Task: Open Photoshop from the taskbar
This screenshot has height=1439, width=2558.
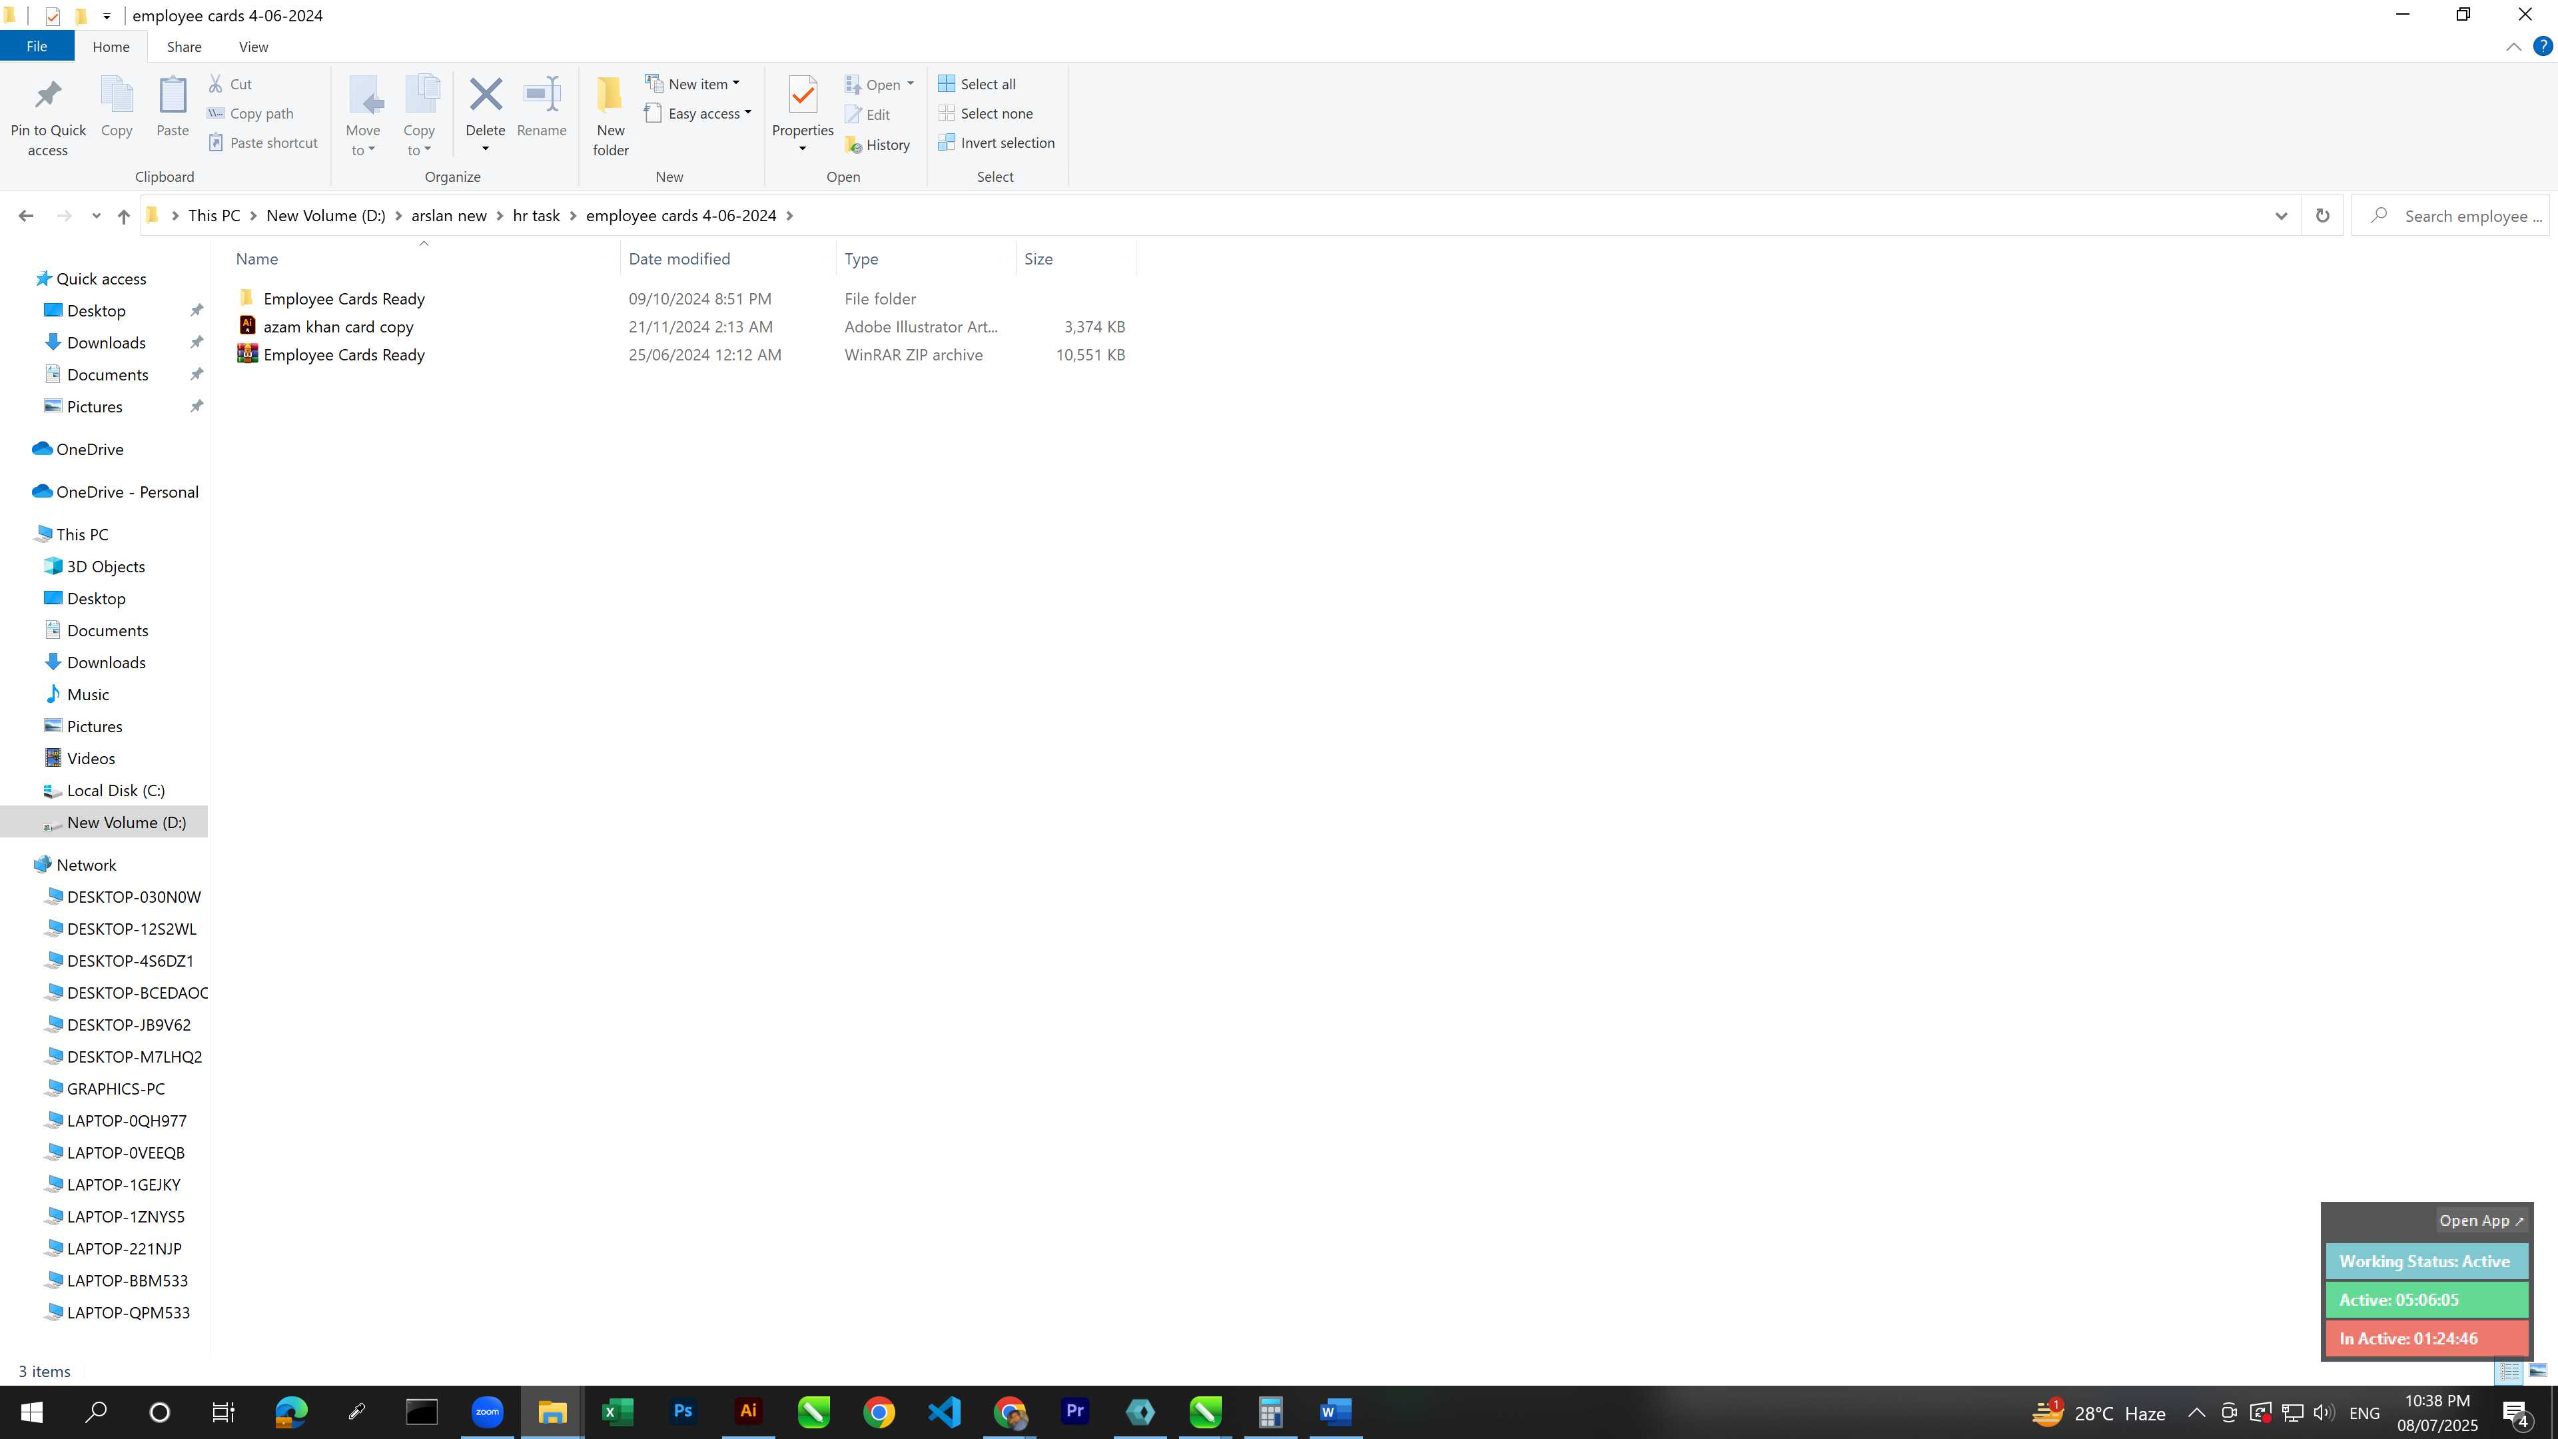Action: [682, 1411]
